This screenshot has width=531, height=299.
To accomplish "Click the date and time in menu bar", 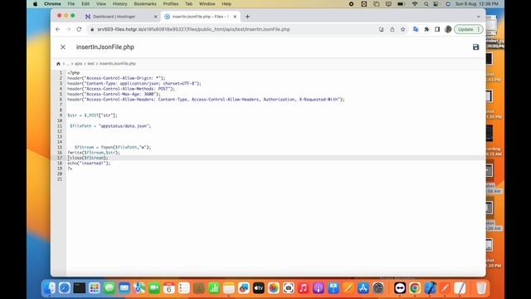I will (x=477, y=3).
